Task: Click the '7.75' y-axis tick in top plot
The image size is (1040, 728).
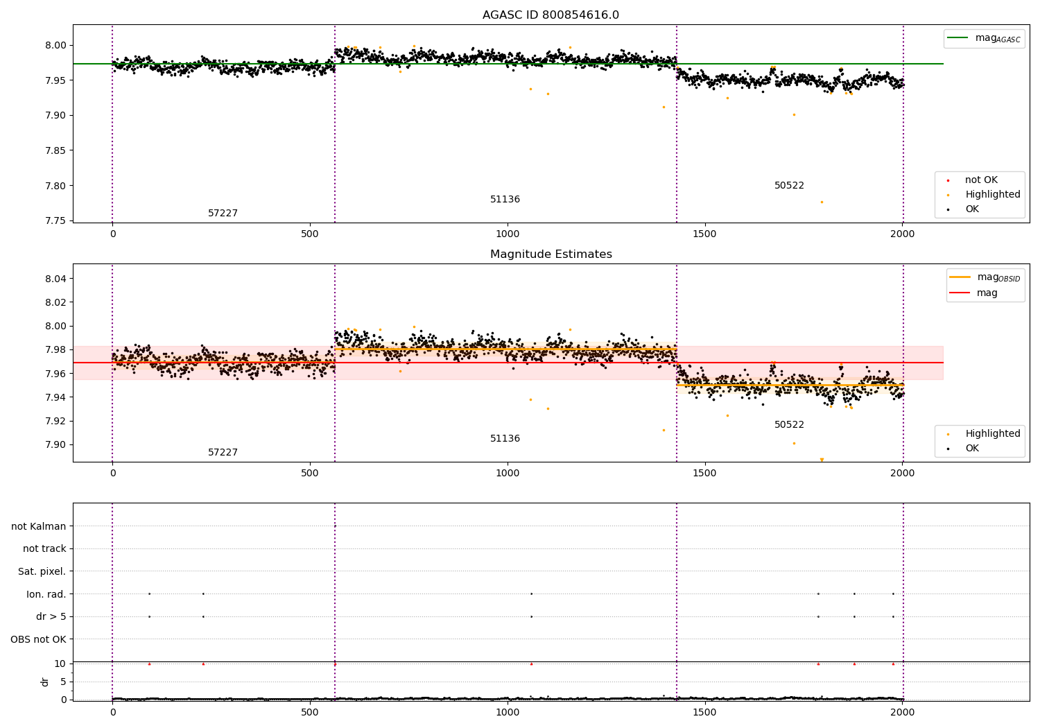Action: 55,221
